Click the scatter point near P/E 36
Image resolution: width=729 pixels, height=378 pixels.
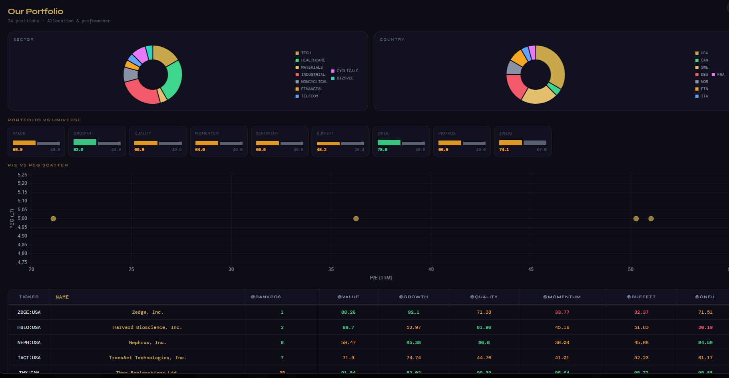(356, 219)
